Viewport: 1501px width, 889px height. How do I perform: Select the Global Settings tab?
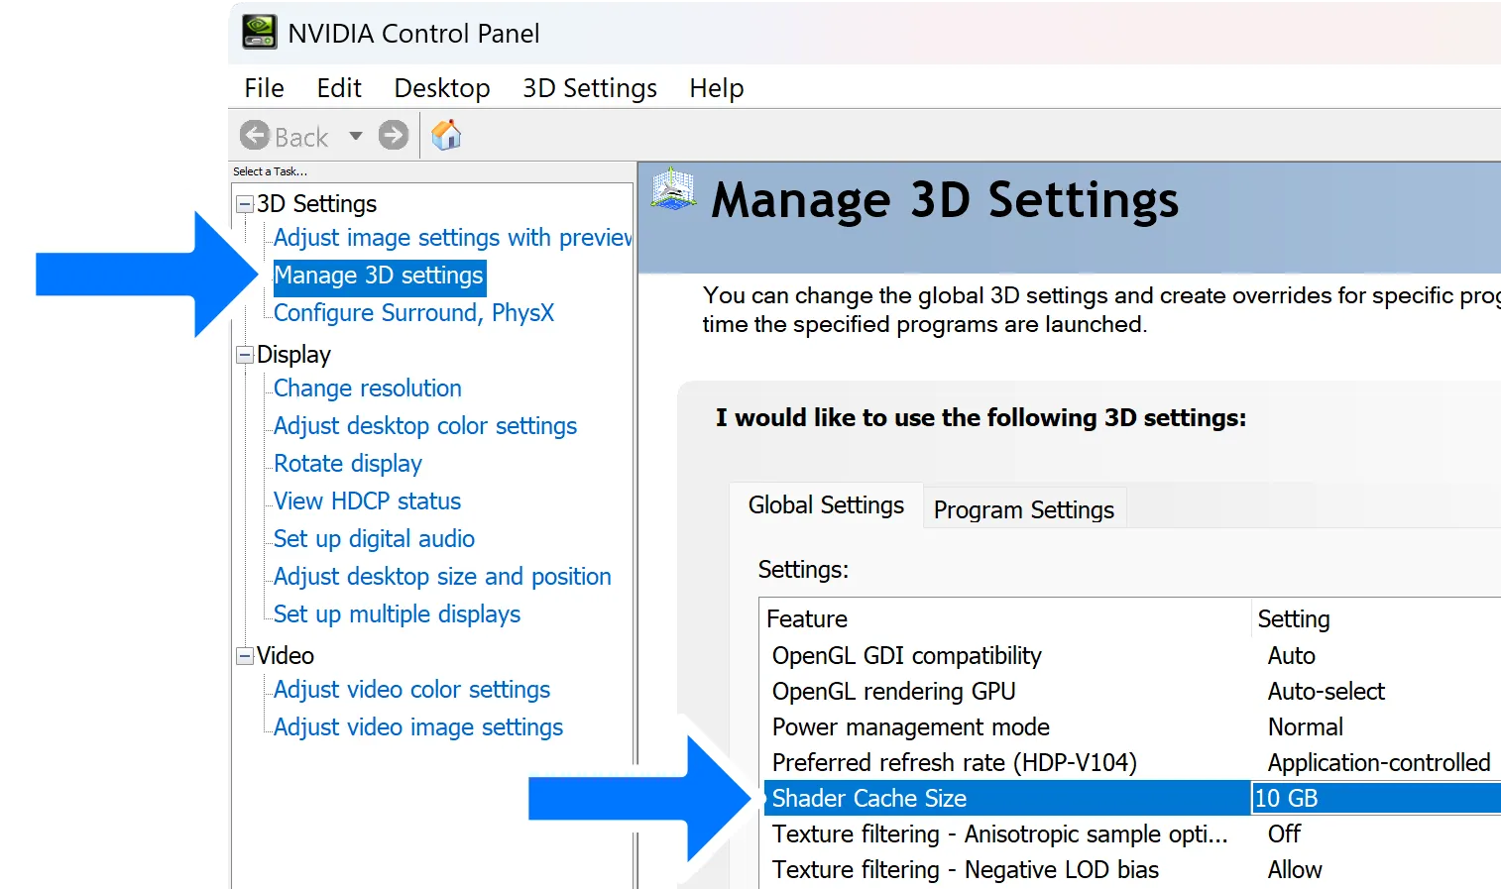tap(826, 505)
